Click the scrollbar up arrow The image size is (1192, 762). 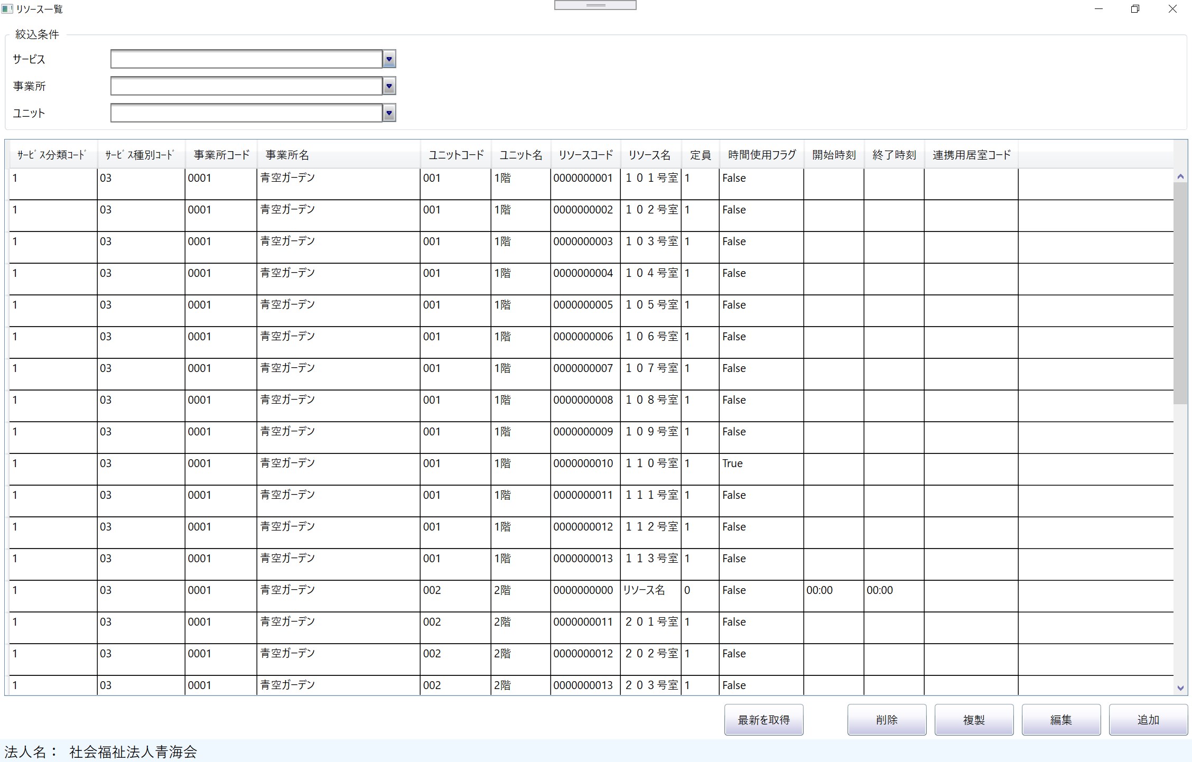tap(1180, 176)
